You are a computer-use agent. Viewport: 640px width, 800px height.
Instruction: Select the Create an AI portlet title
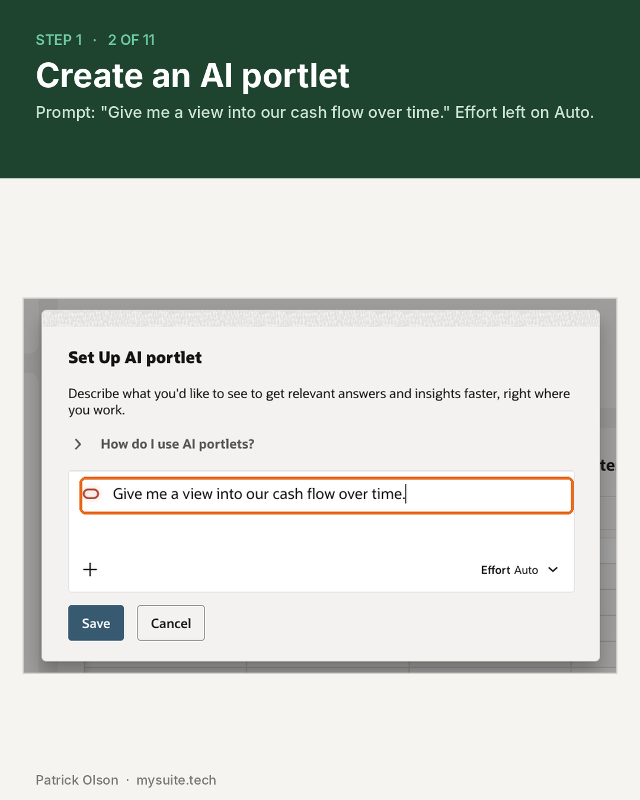point(193,76)
